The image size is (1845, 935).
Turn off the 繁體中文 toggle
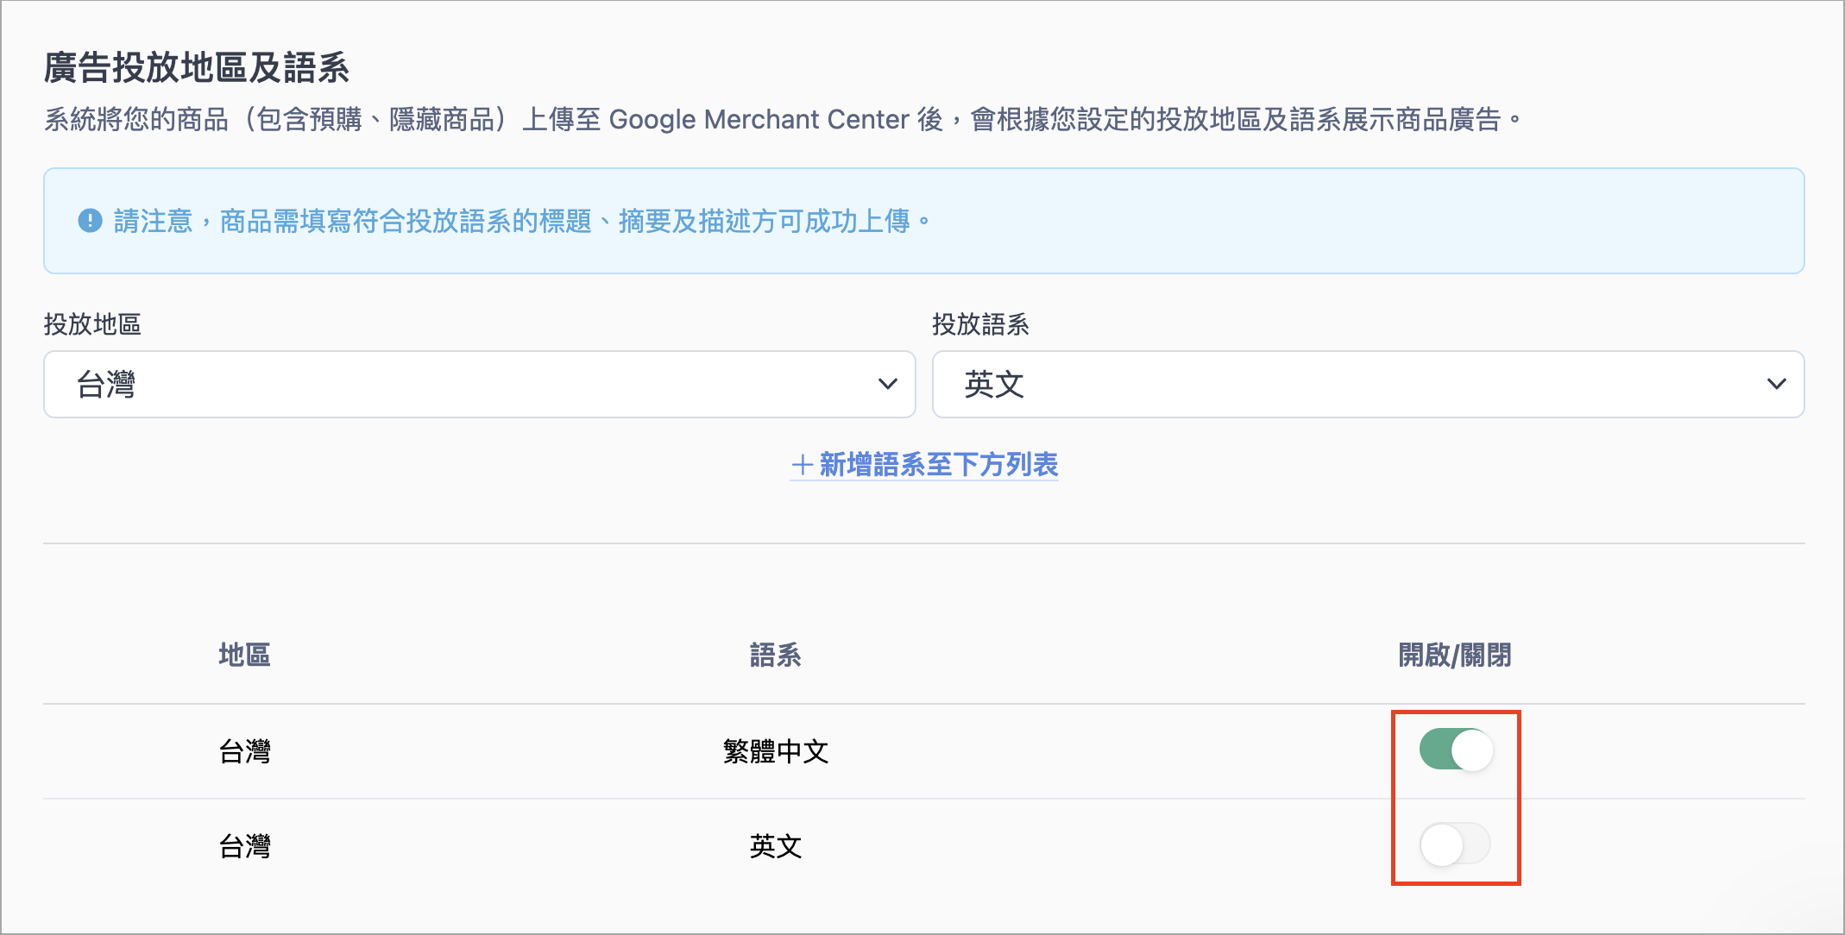(1456, 750)
